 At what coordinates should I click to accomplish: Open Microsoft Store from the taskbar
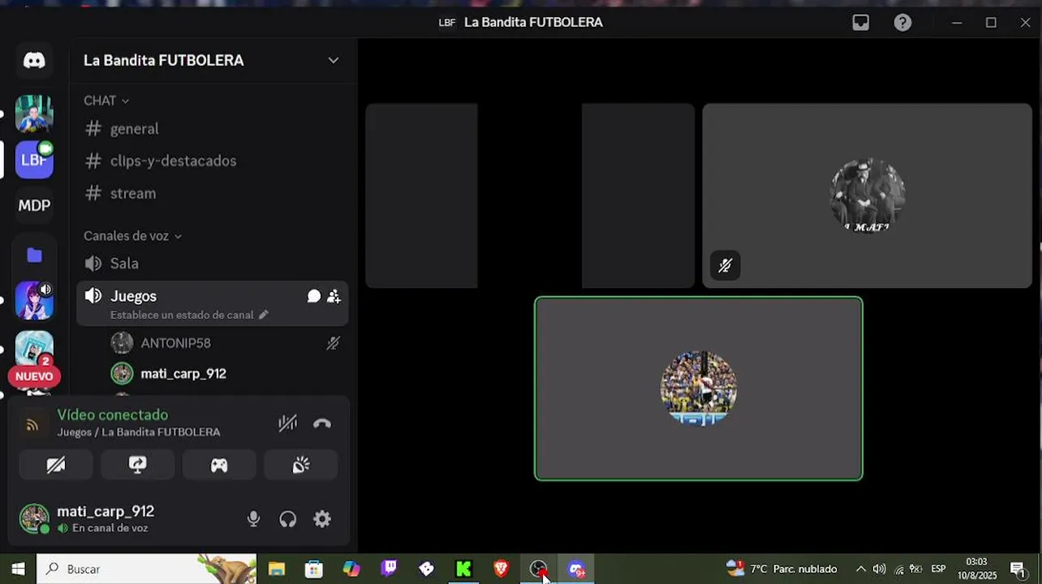pyautogui.click(x=314, y=569)
